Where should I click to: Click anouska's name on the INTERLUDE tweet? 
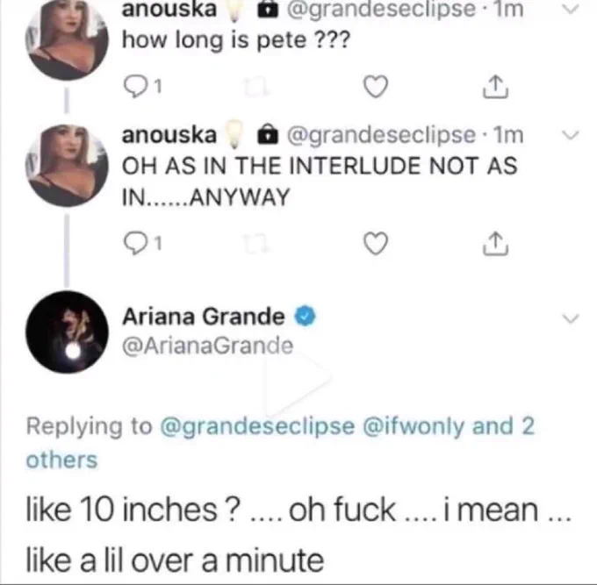pos(169,135)
